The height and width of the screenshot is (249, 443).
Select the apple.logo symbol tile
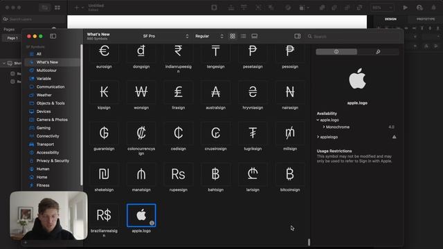coord(141,215)
